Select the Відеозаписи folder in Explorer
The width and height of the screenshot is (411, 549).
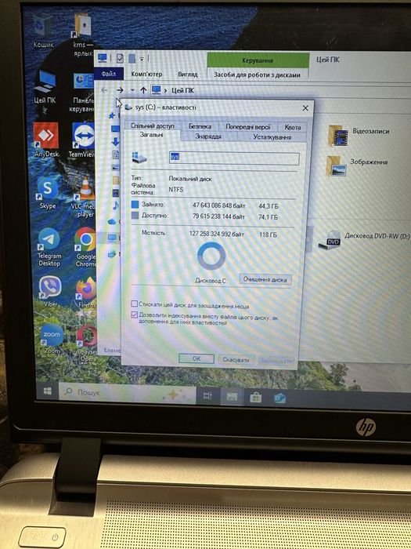tap(359, 135)
